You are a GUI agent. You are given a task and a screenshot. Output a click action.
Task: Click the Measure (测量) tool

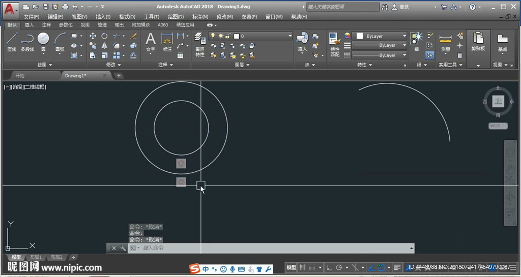(x=445, y=43)
